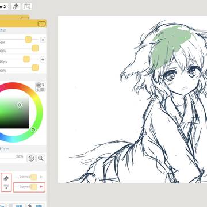The image size is (207, 207).
Task: Switch to the tab ending in "2"
Action: click(4, 7)
